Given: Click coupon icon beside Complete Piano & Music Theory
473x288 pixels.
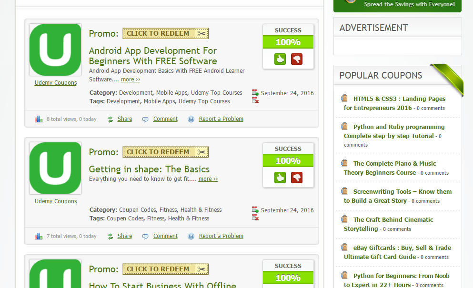Looking at the screenshot, I should point(344,163).
